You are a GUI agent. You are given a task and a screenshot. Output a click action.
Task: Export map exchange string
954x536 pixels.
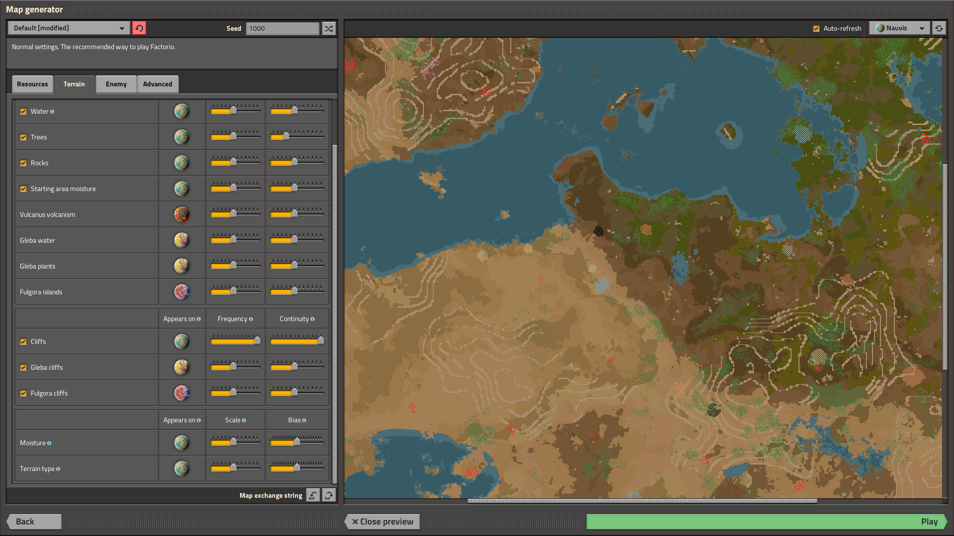pos(329,495)
